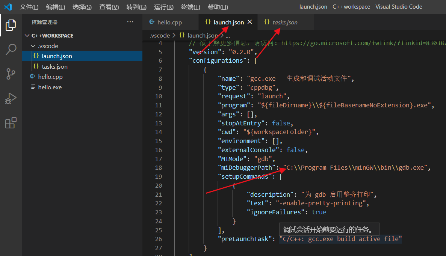
Task: Click JSON icon beside tasks.json in file tree
Action: (36, 66)
